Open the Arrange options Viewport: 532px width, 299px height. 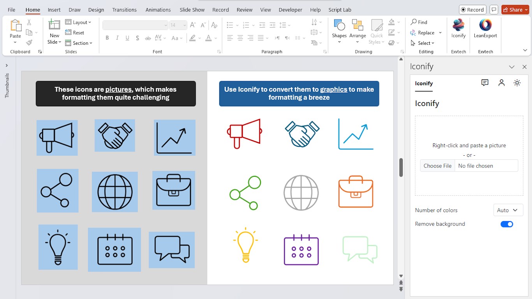358,29
